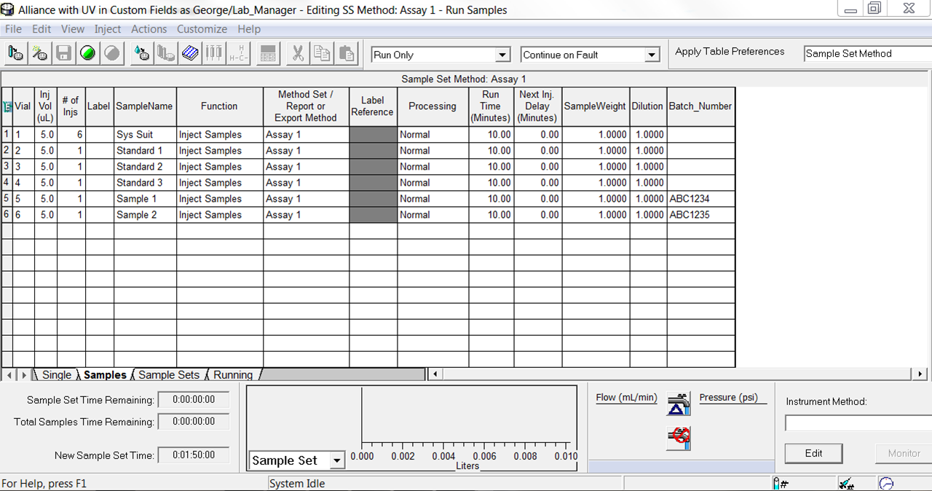
Task: Click the crossed-out faucet stop flow icon
Action: 679,438
